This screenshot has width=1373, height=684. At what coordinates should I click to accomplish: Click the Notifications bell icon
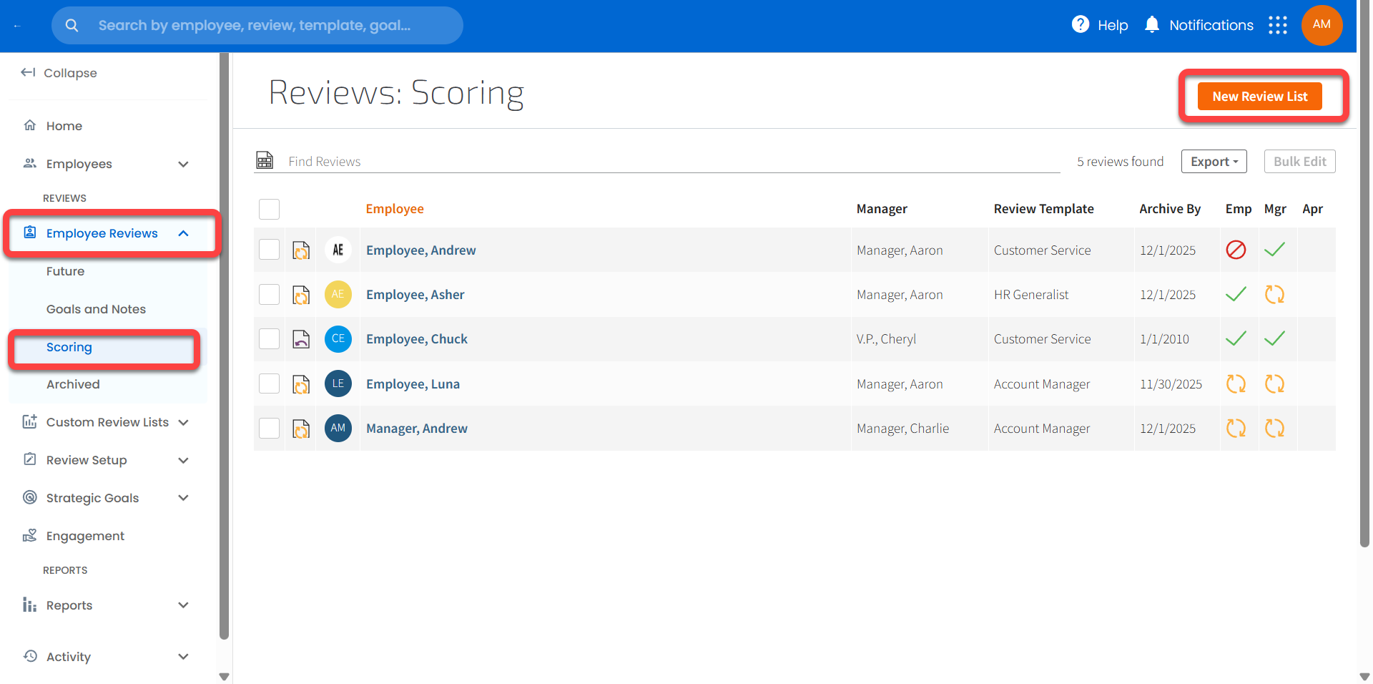[1151, 25]
